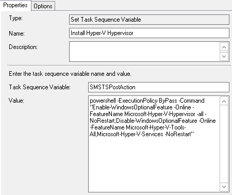Click the Description: label
232x195 pixels.
[23, 47]
